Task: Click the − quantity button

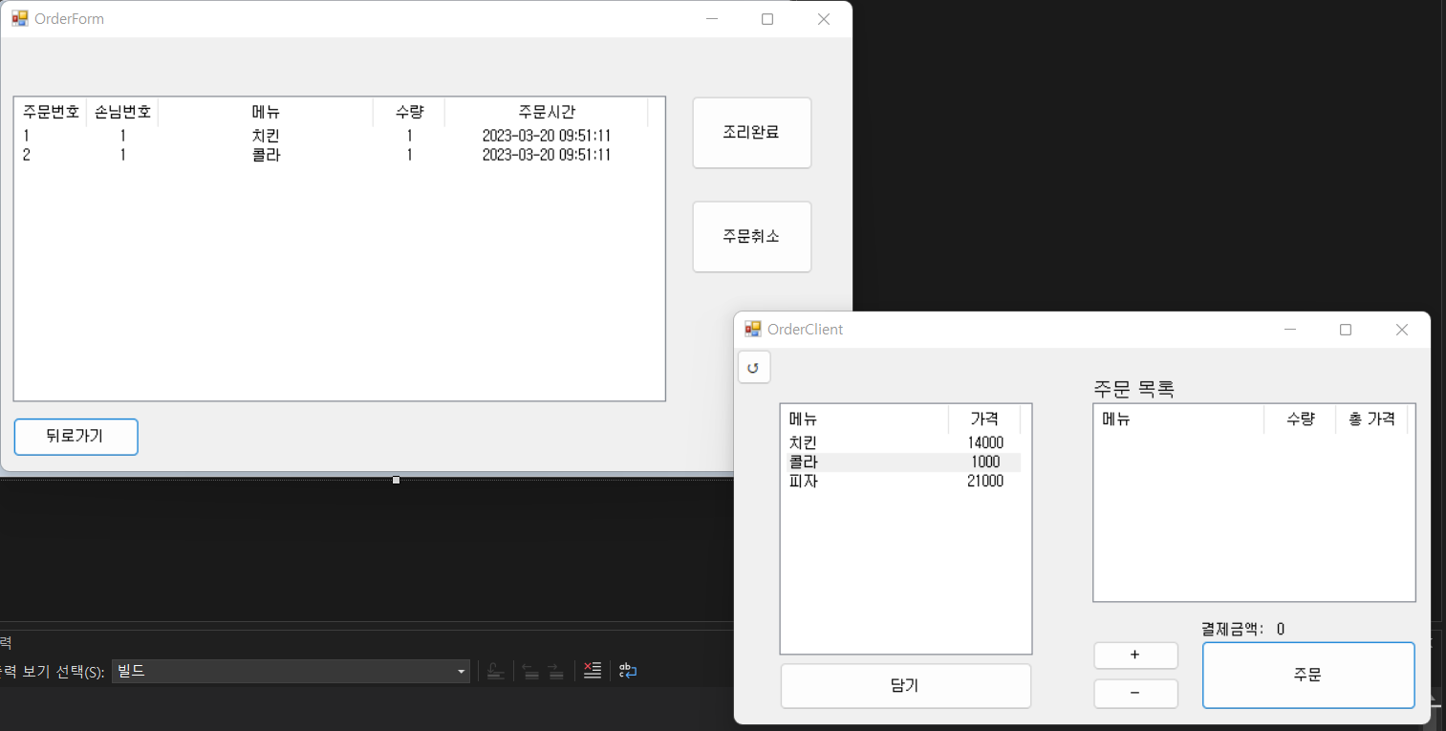Action: click(x=1135, y=693)
